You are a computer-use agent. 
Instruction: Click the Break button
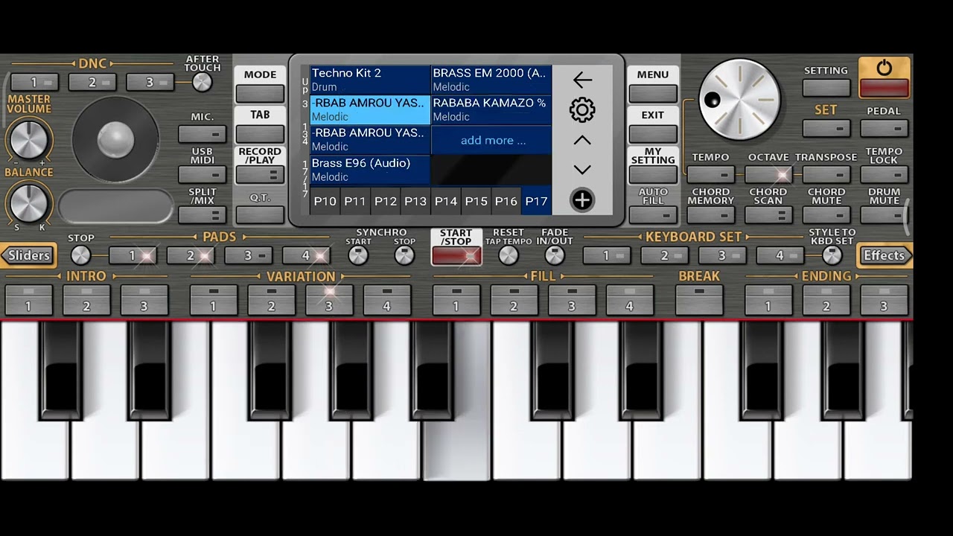[x=699, y=300]
